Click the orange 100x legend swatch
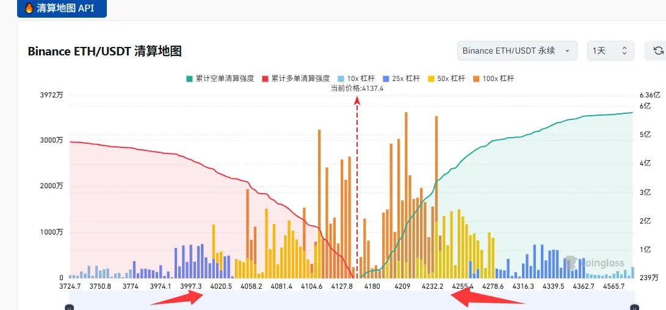The image size is (666, 310). [x=475, y=79]
